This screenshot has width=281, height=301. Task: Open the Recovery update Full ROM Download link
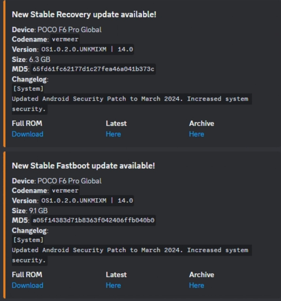click(x=27, y=134)
